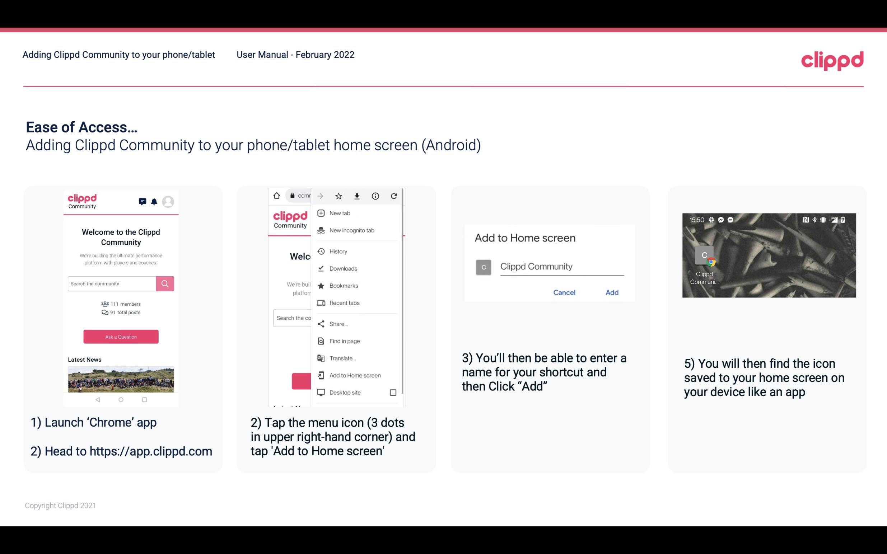Click the Clippd Community name input field
The image size is (887, 554).
pos(561,266)
